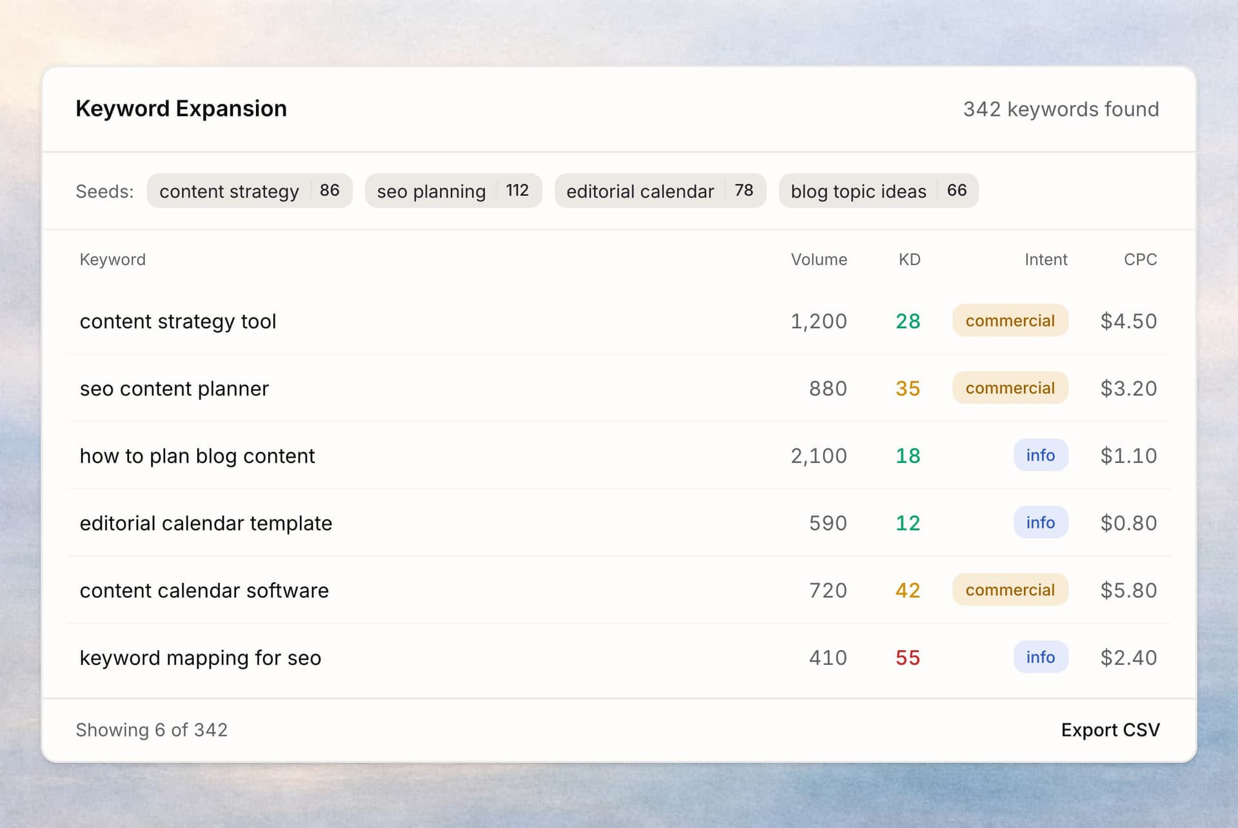Screen dimensions: 1238x828
Task: Select the "content strategy" seed chip
Action: tap(250, 191)
